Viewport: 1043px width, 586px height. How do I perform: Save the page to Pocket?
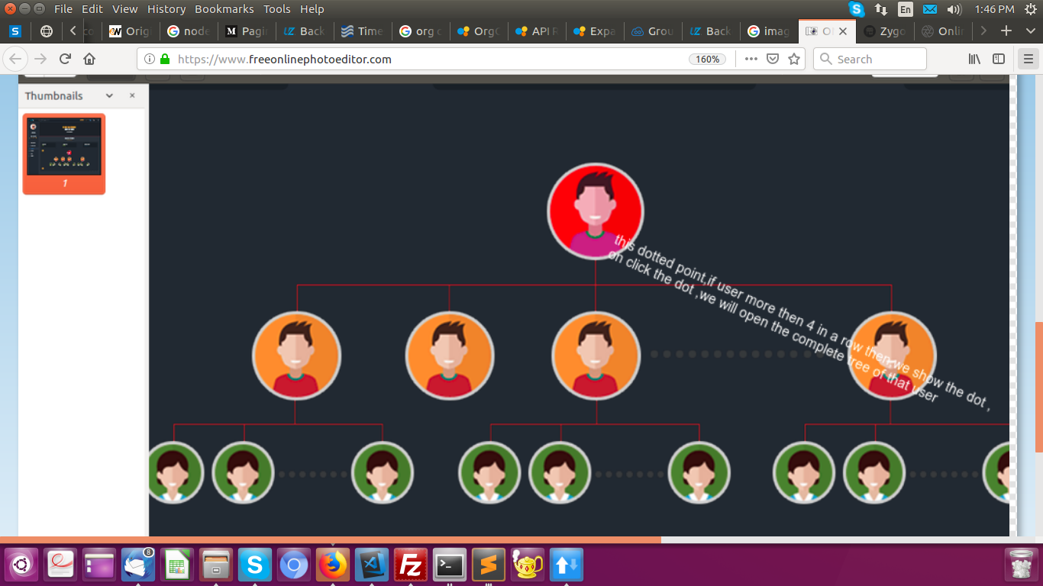pyautogui.click(x=773, y=59)
